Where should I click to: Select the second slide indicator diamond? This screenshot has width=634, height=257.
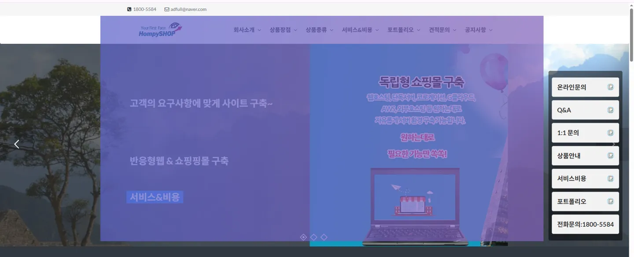pyautogui.click(x=313, y=237)
